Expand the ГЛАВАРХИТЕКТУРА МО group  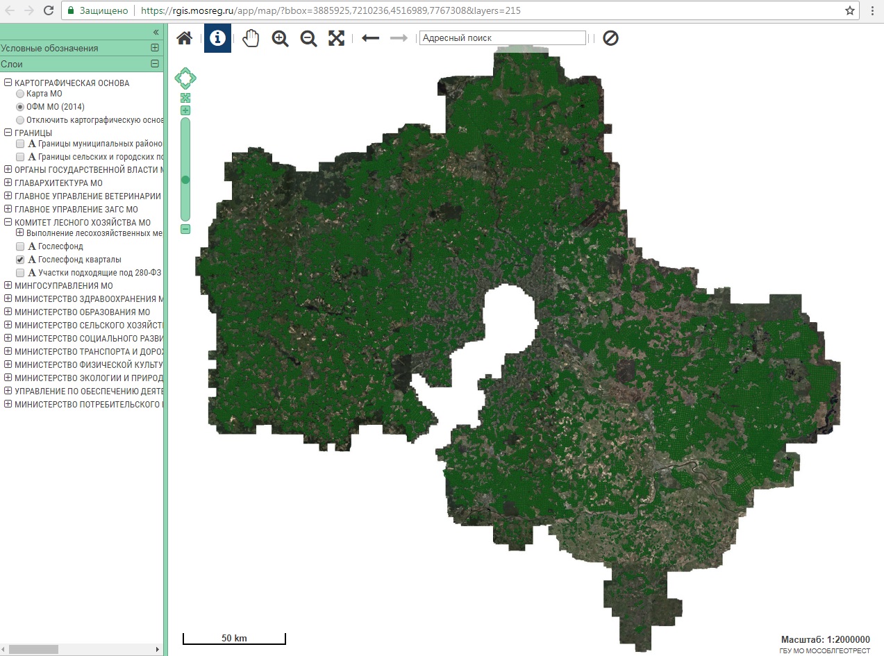tap(8, 183)
